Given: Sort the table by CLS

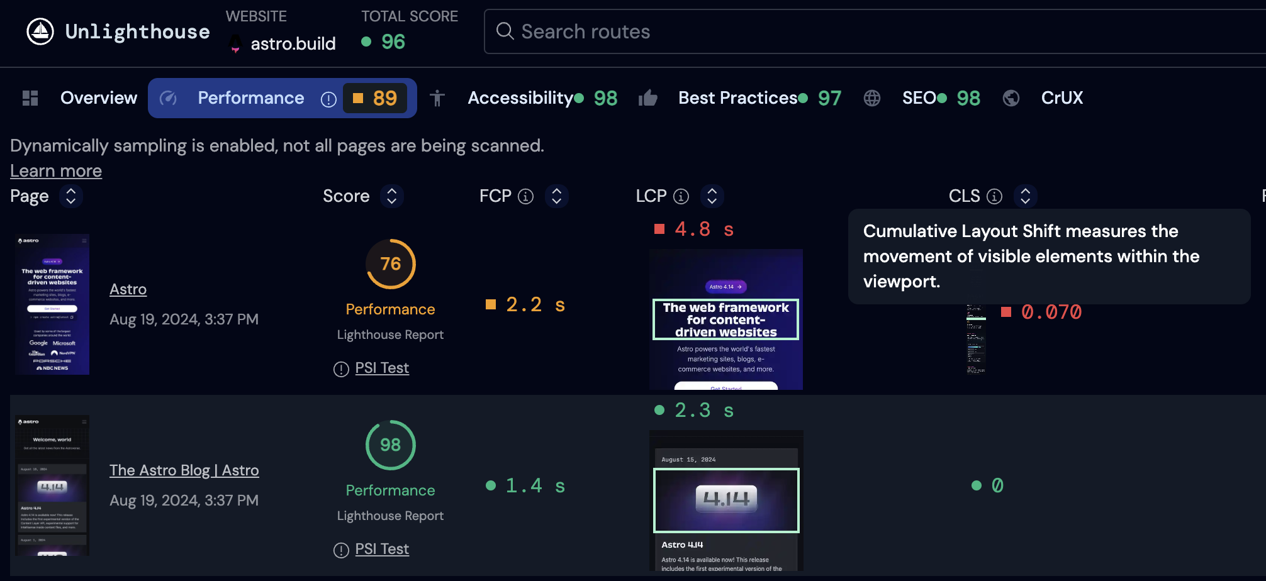Looking at the screenshot, I should tap(1026, 196).
